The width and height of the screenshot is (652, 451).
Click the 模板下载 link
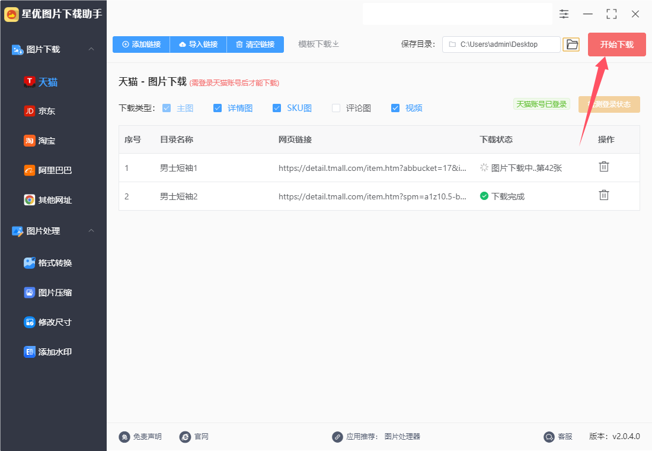[318, 44]
